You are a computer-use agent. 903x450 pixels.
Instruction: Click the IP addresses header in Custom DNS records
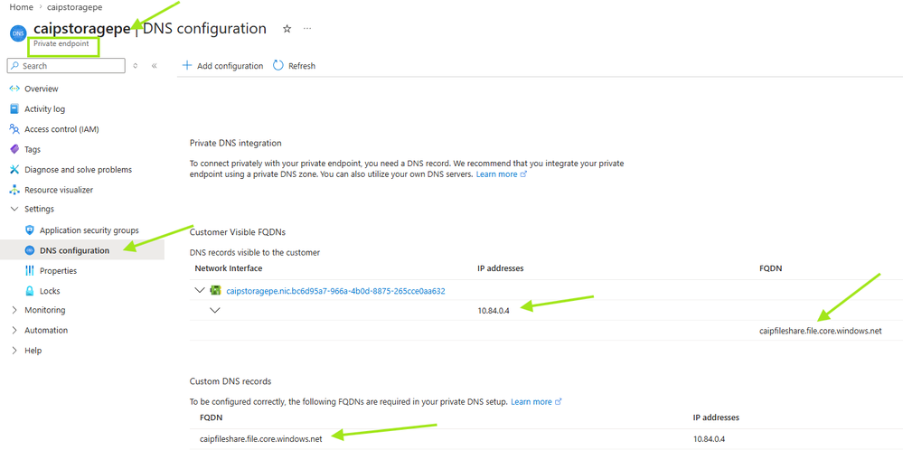pyautogui.click(x=717, y=417)
